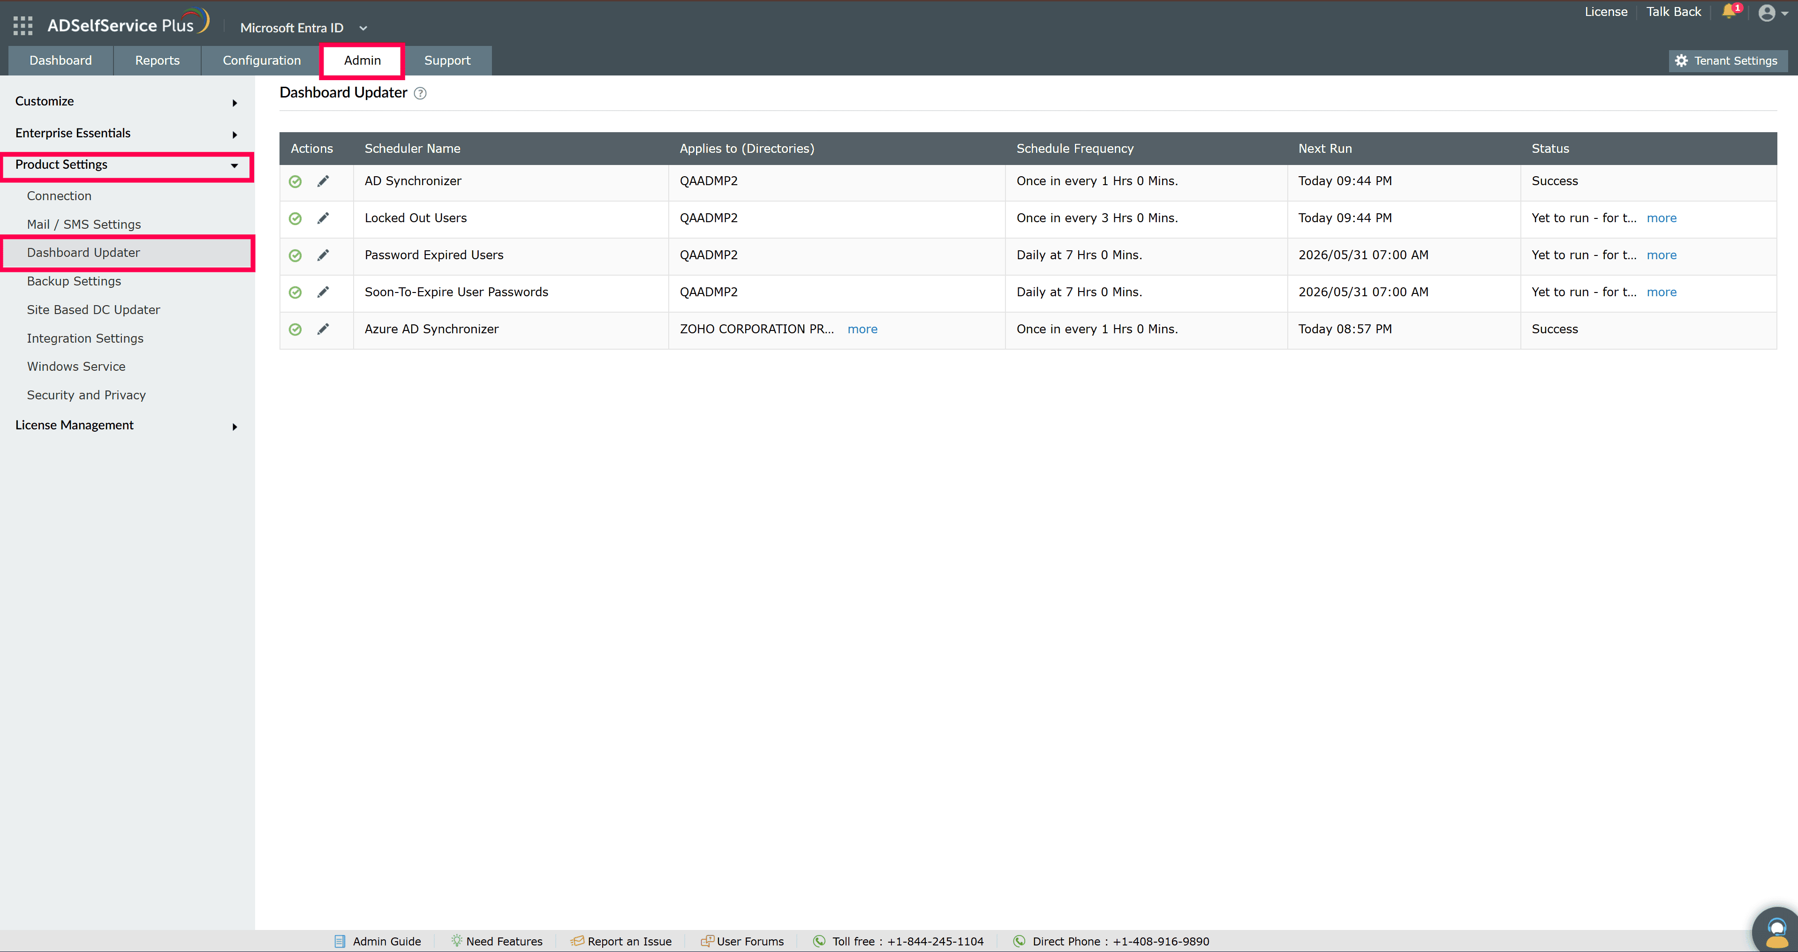
Task: Edit the Locked Out Users scheduler
Action: pos(323,218)
